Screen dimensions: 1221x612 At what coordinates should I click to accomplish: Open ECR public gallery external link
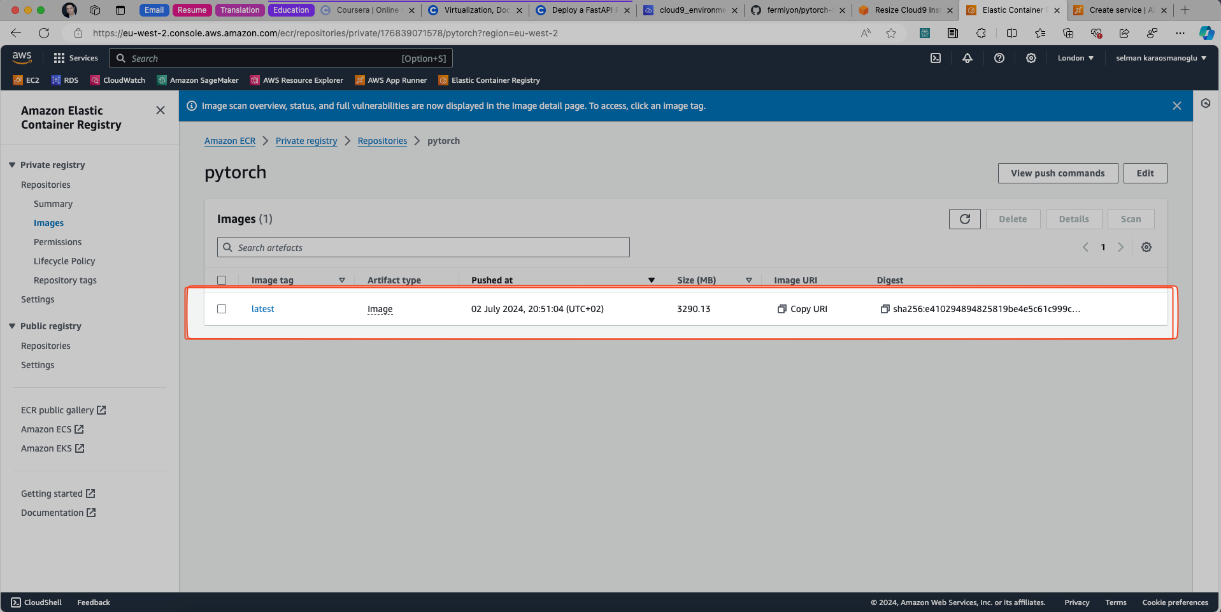[63, 410]
